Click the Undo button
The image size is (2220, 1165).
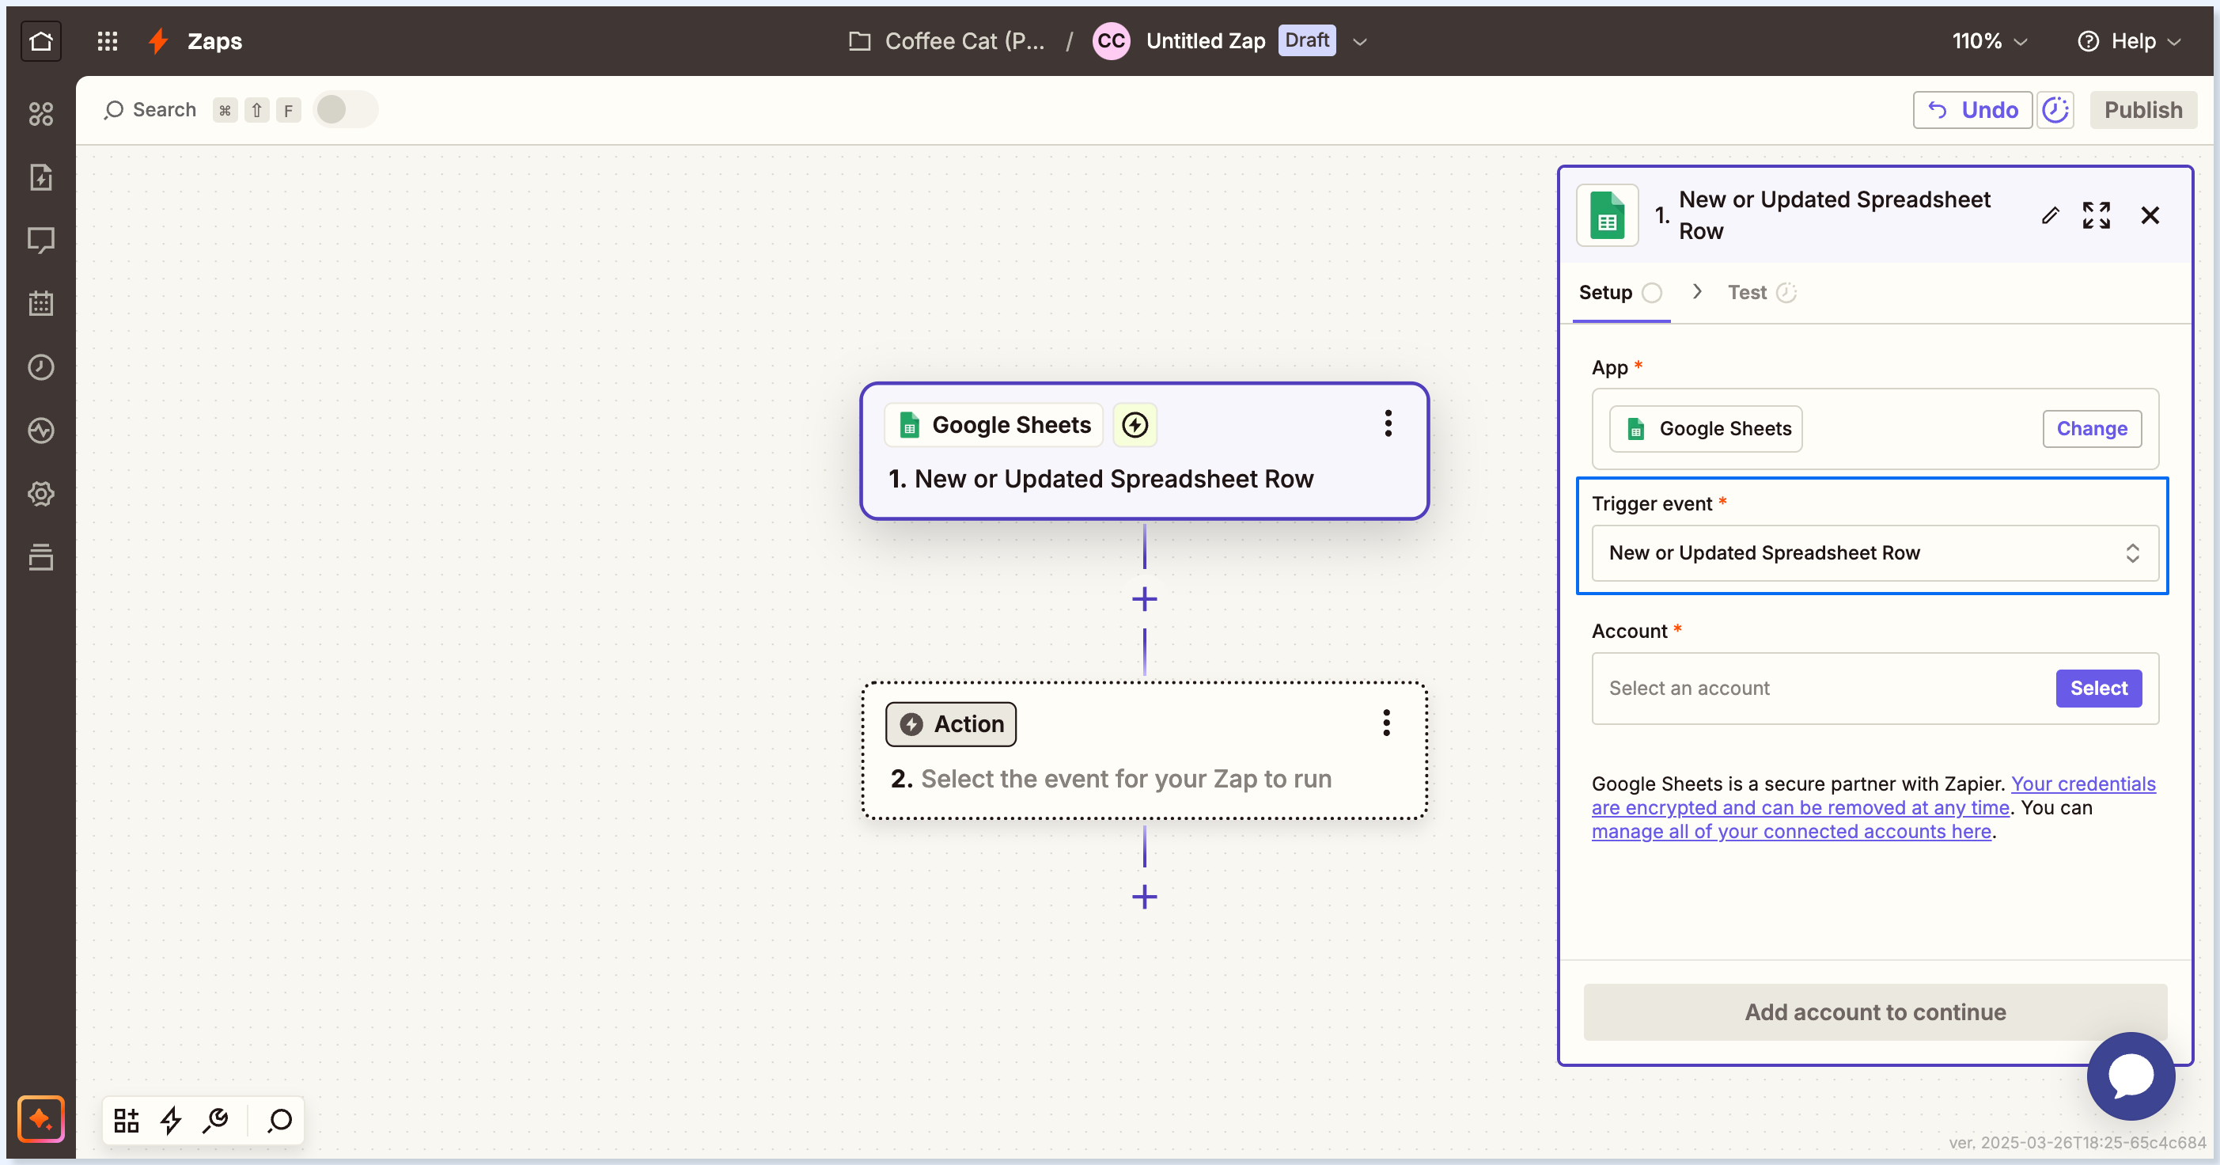[x=1972, y=109]
